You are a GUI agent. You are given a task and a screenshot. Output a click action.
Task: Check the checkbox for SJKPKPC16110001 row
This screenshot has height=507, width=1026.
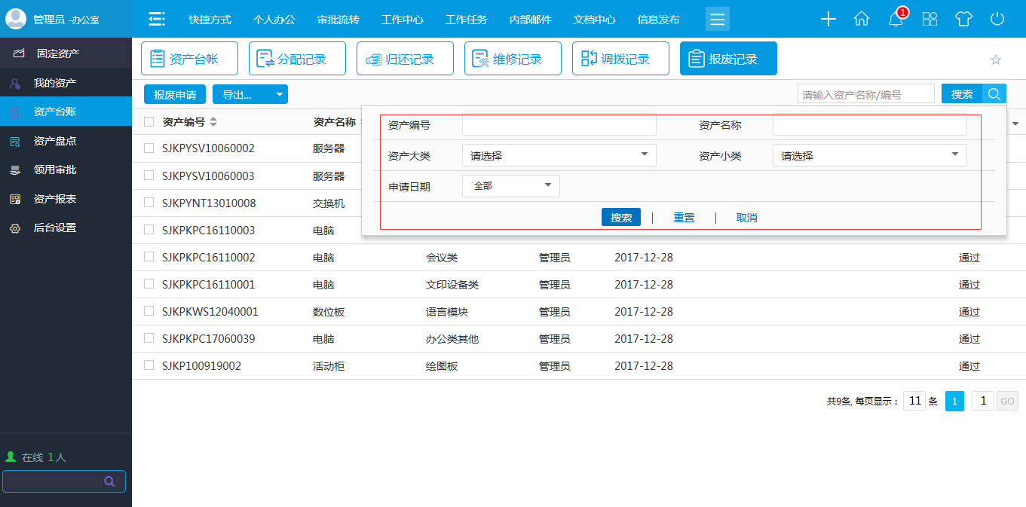tap(148, 285)
